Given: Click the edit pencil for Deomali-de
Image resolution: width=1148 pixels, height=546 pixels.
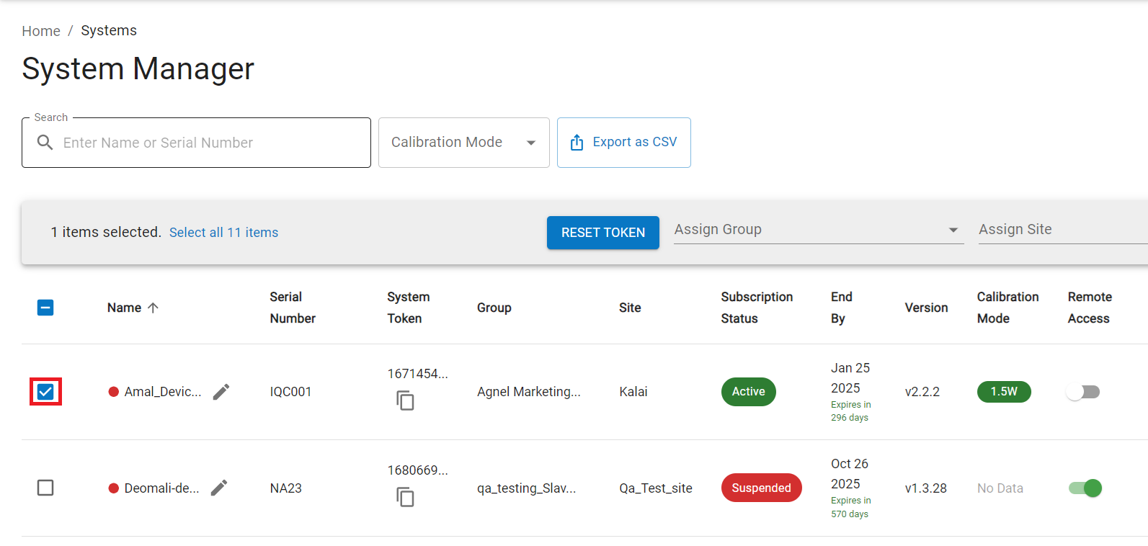Looking at the screenshot, I should [x=219, y=488].
